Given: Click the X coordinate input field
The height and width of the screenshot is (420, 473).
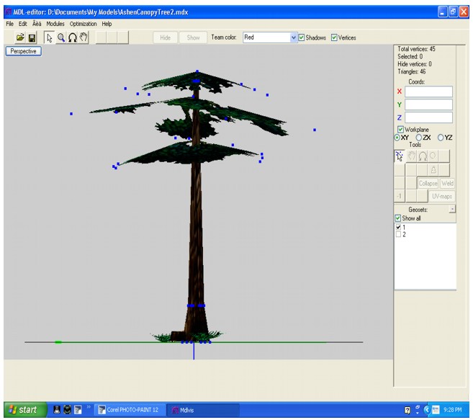Looking at the screenshot, I should click(x=428, y=91).
